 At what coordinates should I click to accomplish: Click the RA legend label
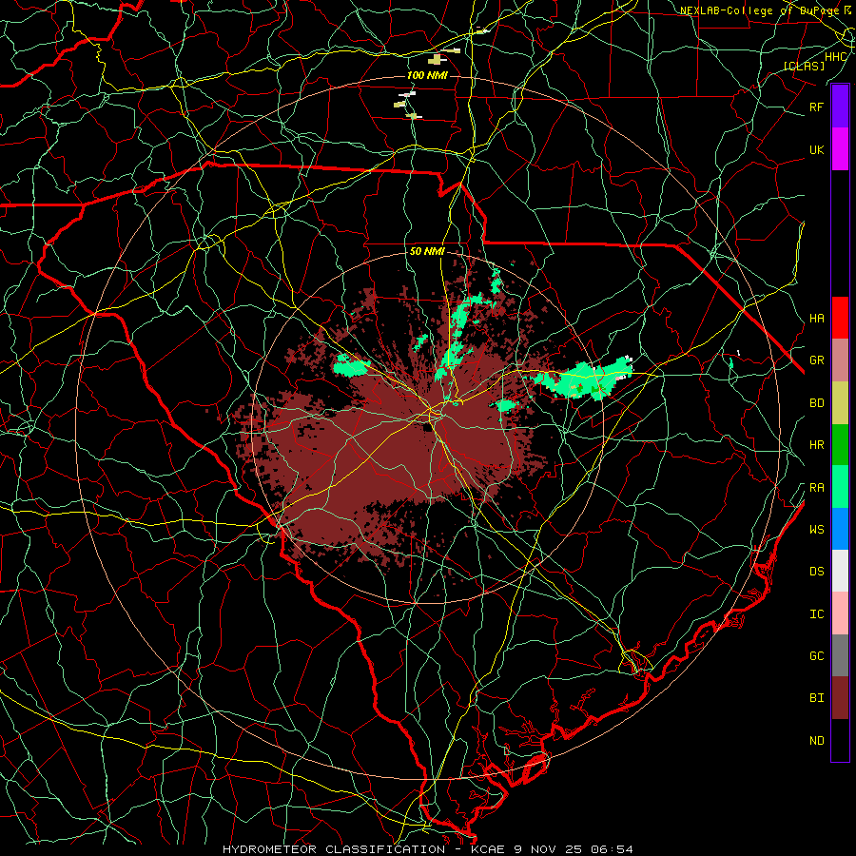[x=816, y=488]
